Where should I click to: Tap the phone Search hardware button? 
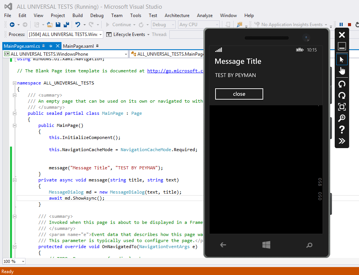coord(309,245)
